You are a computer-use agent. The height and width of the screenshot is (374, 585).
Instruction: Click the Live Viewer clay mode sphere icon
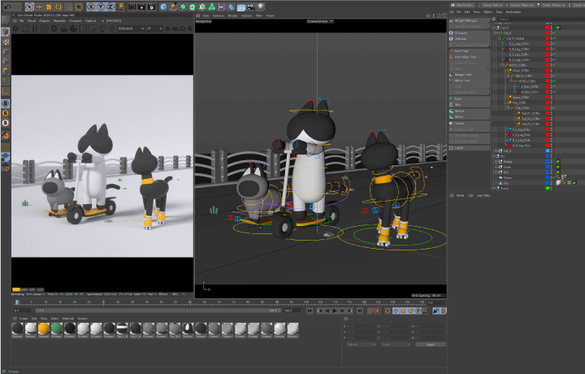click(x=73, y=28)
